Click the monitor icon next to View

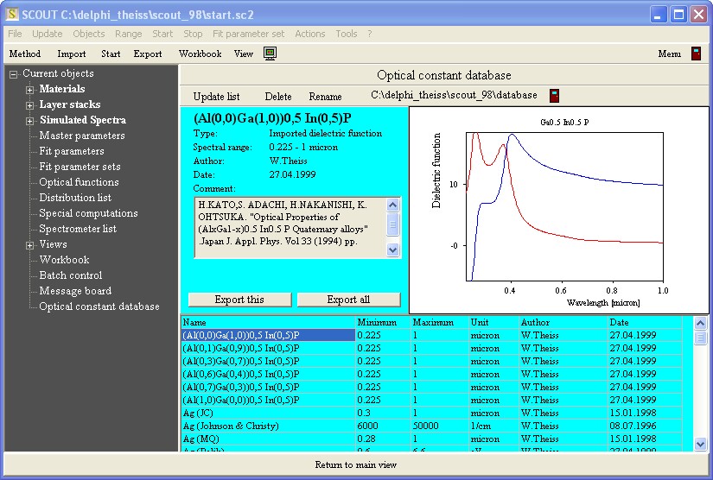tap(270, 54)
